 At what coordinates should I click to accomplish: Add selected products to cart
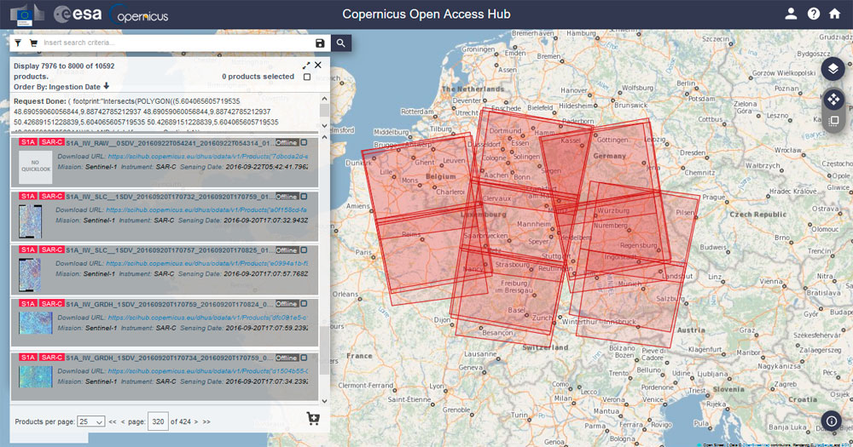[313, 418]
